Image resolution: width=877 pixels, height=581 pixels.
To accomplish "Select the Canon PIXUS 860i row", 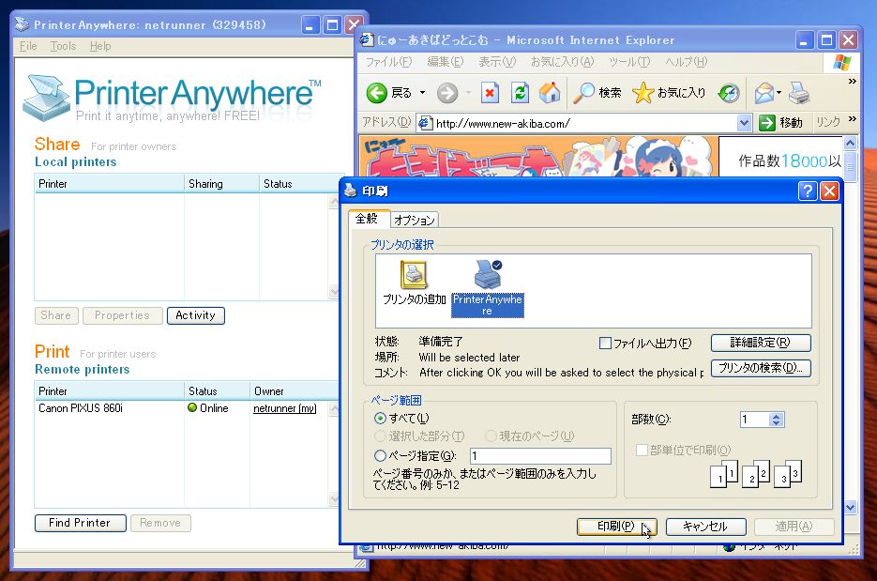I will point(182,408).
